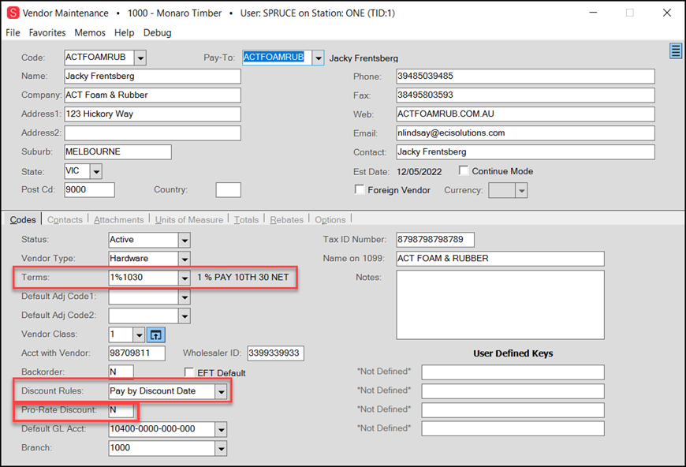This screenshot has height=467, width=686.
Task: Click the Spruce app logo icon
Action: [13, 13]
